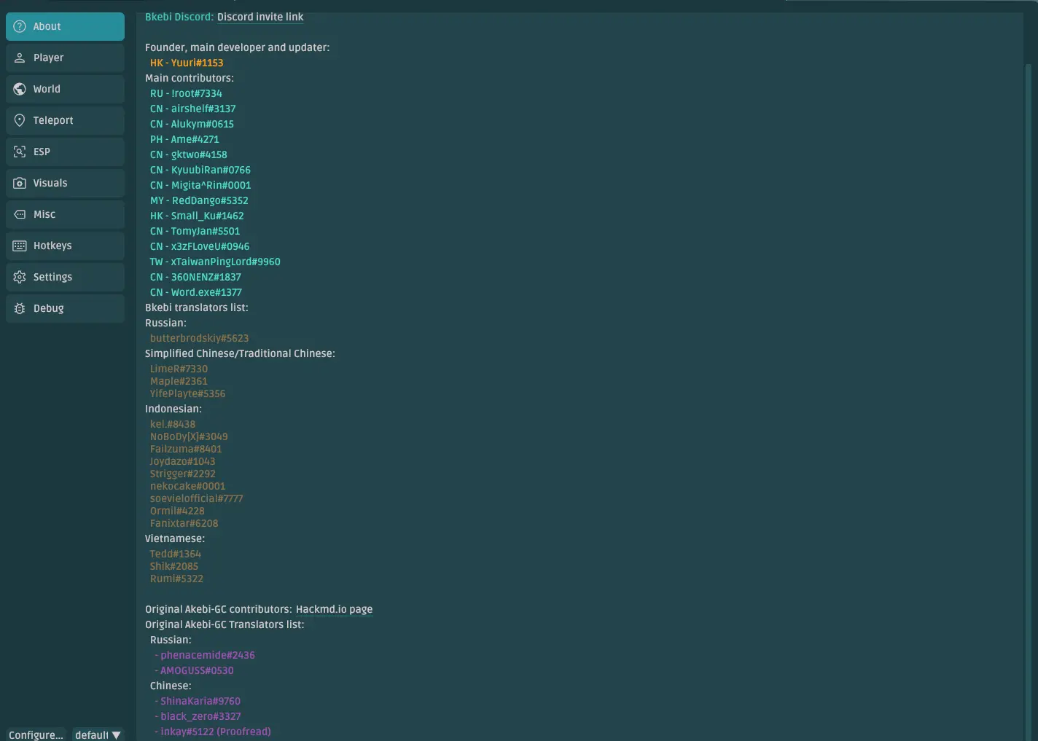The height and width of the screenshot is (741, 1038).
Task: Click the About question mark icon
Action: 20,26
